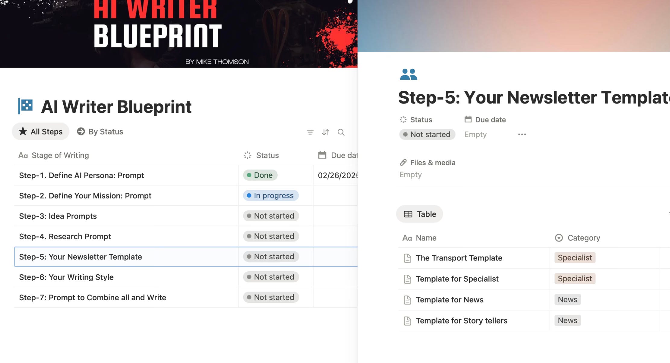The height and width of the screenshot is (363, 670).
Task: Click the empty Due date field
Action: click(x=475, y=134)
